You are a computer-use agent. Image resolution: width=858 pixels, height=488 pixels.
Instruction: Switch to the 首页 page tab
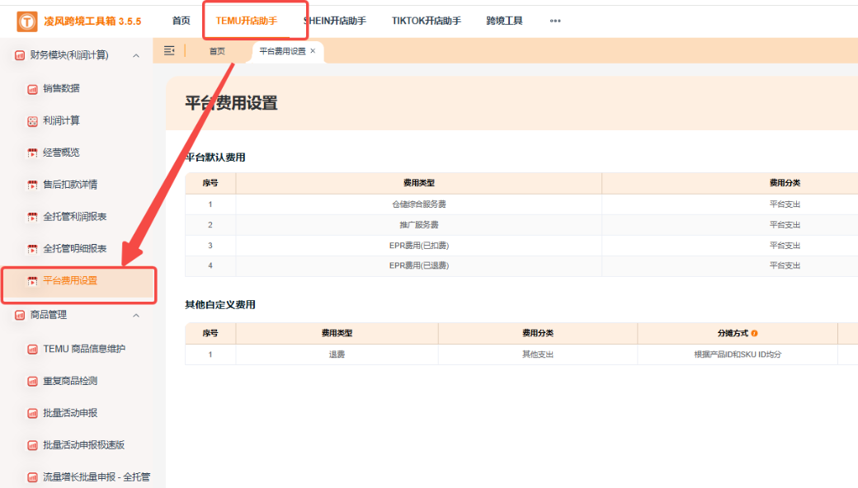pyautogui.click(x=217, y=51)
